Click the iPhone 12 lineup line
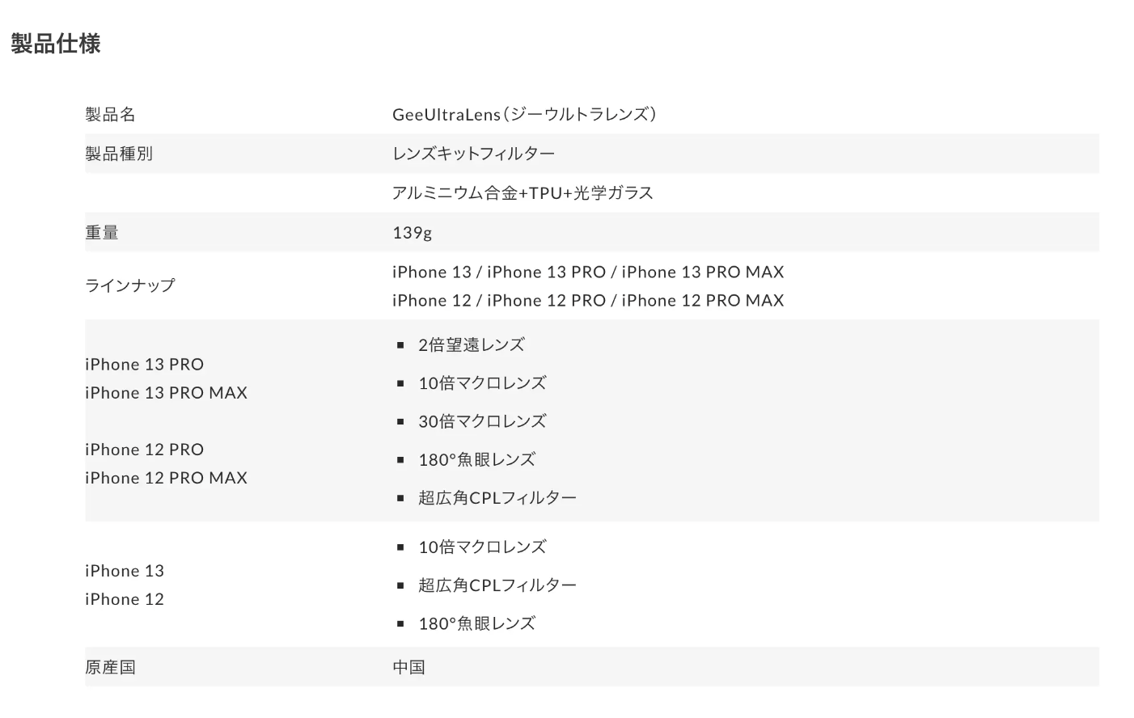Screen dimensions: 1134x718 click(x=588, y=300)
